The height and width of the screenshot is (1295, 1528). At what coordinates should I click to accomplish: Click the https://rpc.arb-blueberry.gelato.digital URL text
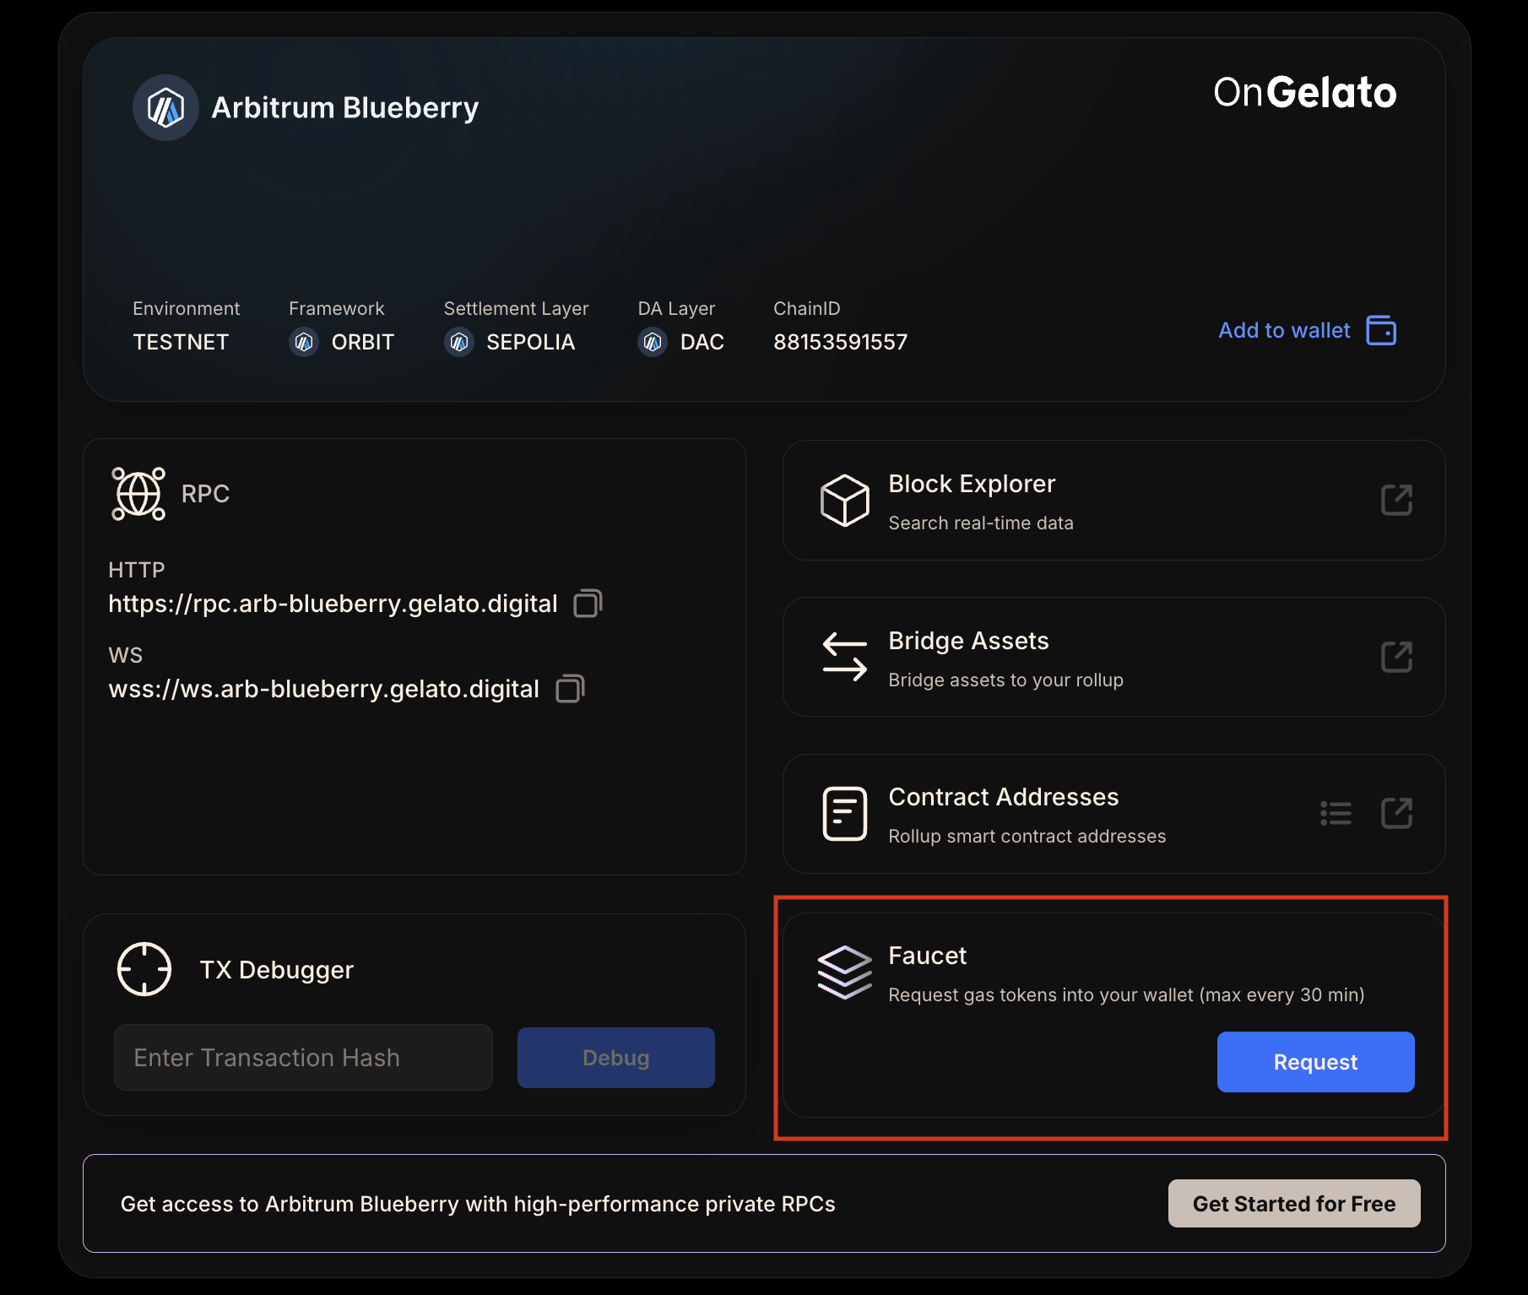[333, 604]
